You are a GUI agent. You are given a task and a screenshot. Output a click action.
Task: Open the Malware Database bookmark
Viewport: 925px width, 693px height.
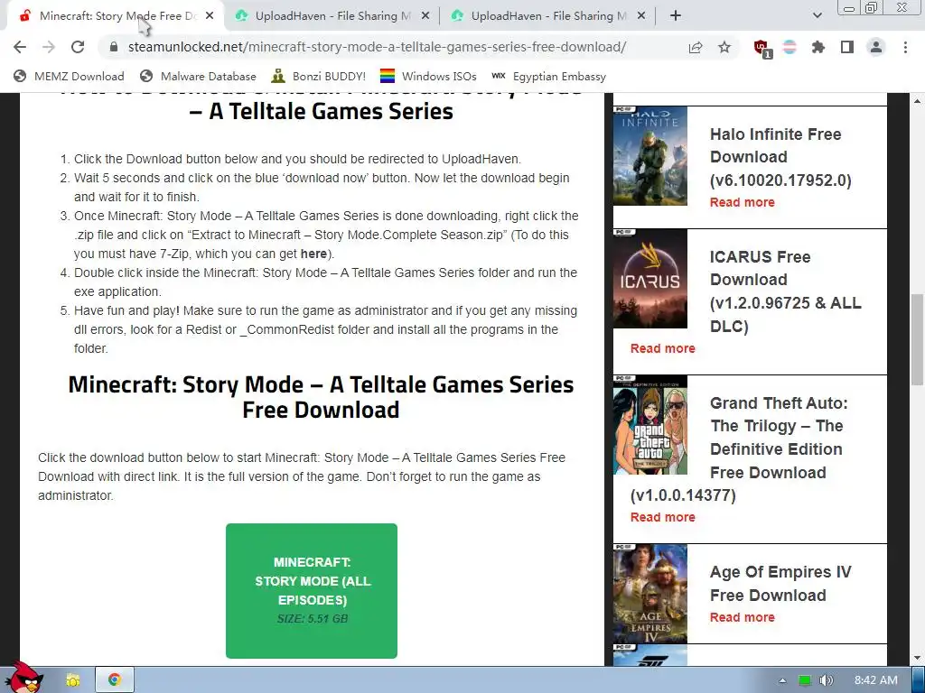point(198,76)
